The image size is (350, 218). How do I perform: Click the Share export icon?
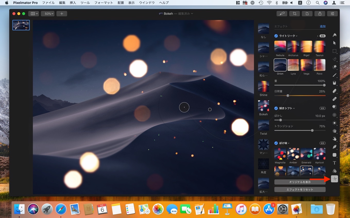(x=320, y=14)
